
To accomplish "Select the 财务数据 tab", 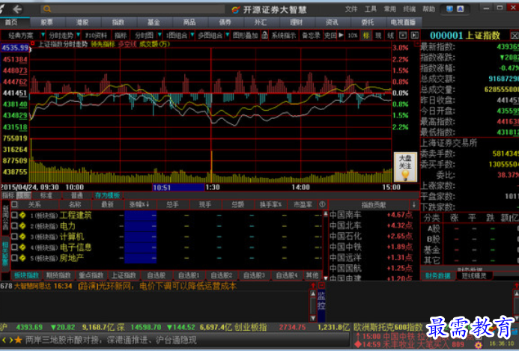I will pyautogui.click(x=438, y=275).
